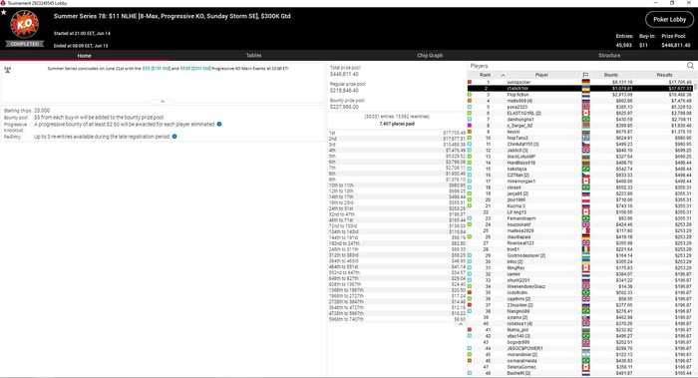The image size is (698, 378).
Task: Click UK flag beside Jab0c0
Action: coord(586,151)
